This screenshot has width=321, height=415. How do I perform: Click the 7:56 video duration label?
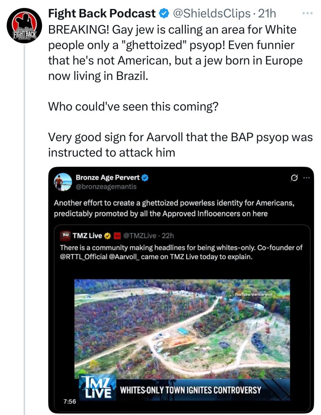point(69,402)
